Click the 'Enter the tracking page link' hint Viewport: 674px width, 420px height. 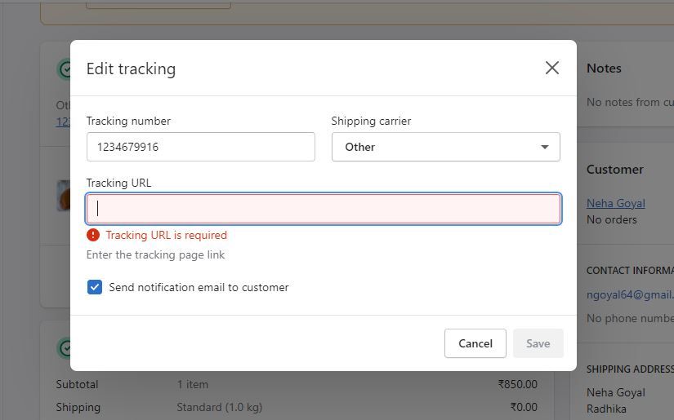tap(155, 254)
